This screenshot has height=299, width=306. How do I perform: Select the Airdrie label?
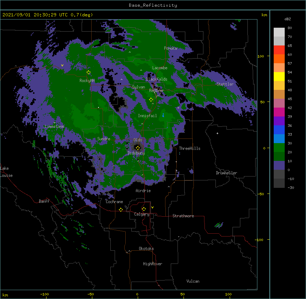[x=143, y=191]
